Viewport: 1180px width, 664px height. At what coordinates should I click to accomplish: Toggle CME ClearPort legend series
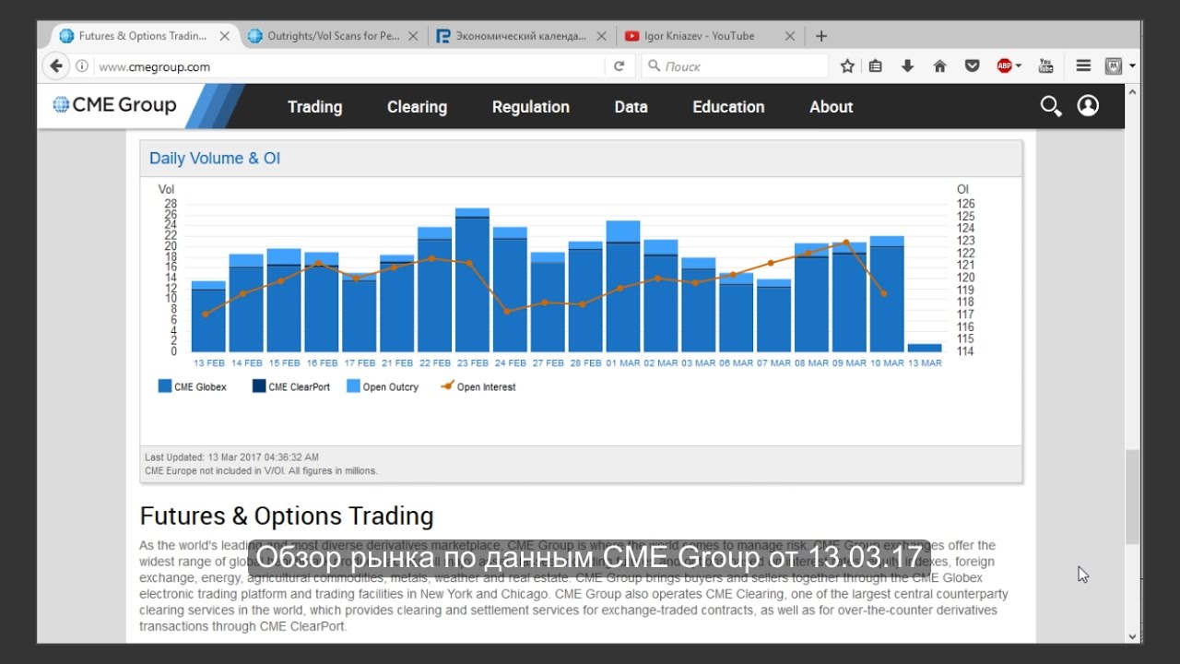(x=291, y=386)
